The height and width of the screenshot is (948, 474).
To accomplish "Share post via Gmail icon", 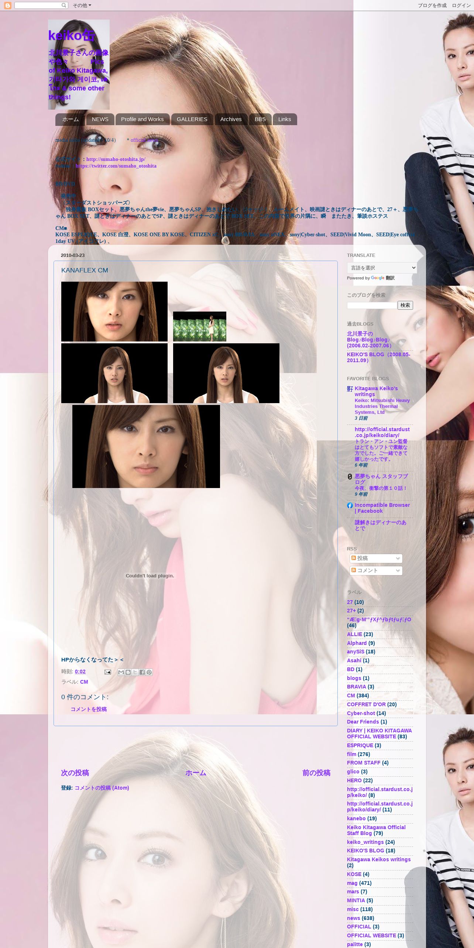I will tap(121, 672).
